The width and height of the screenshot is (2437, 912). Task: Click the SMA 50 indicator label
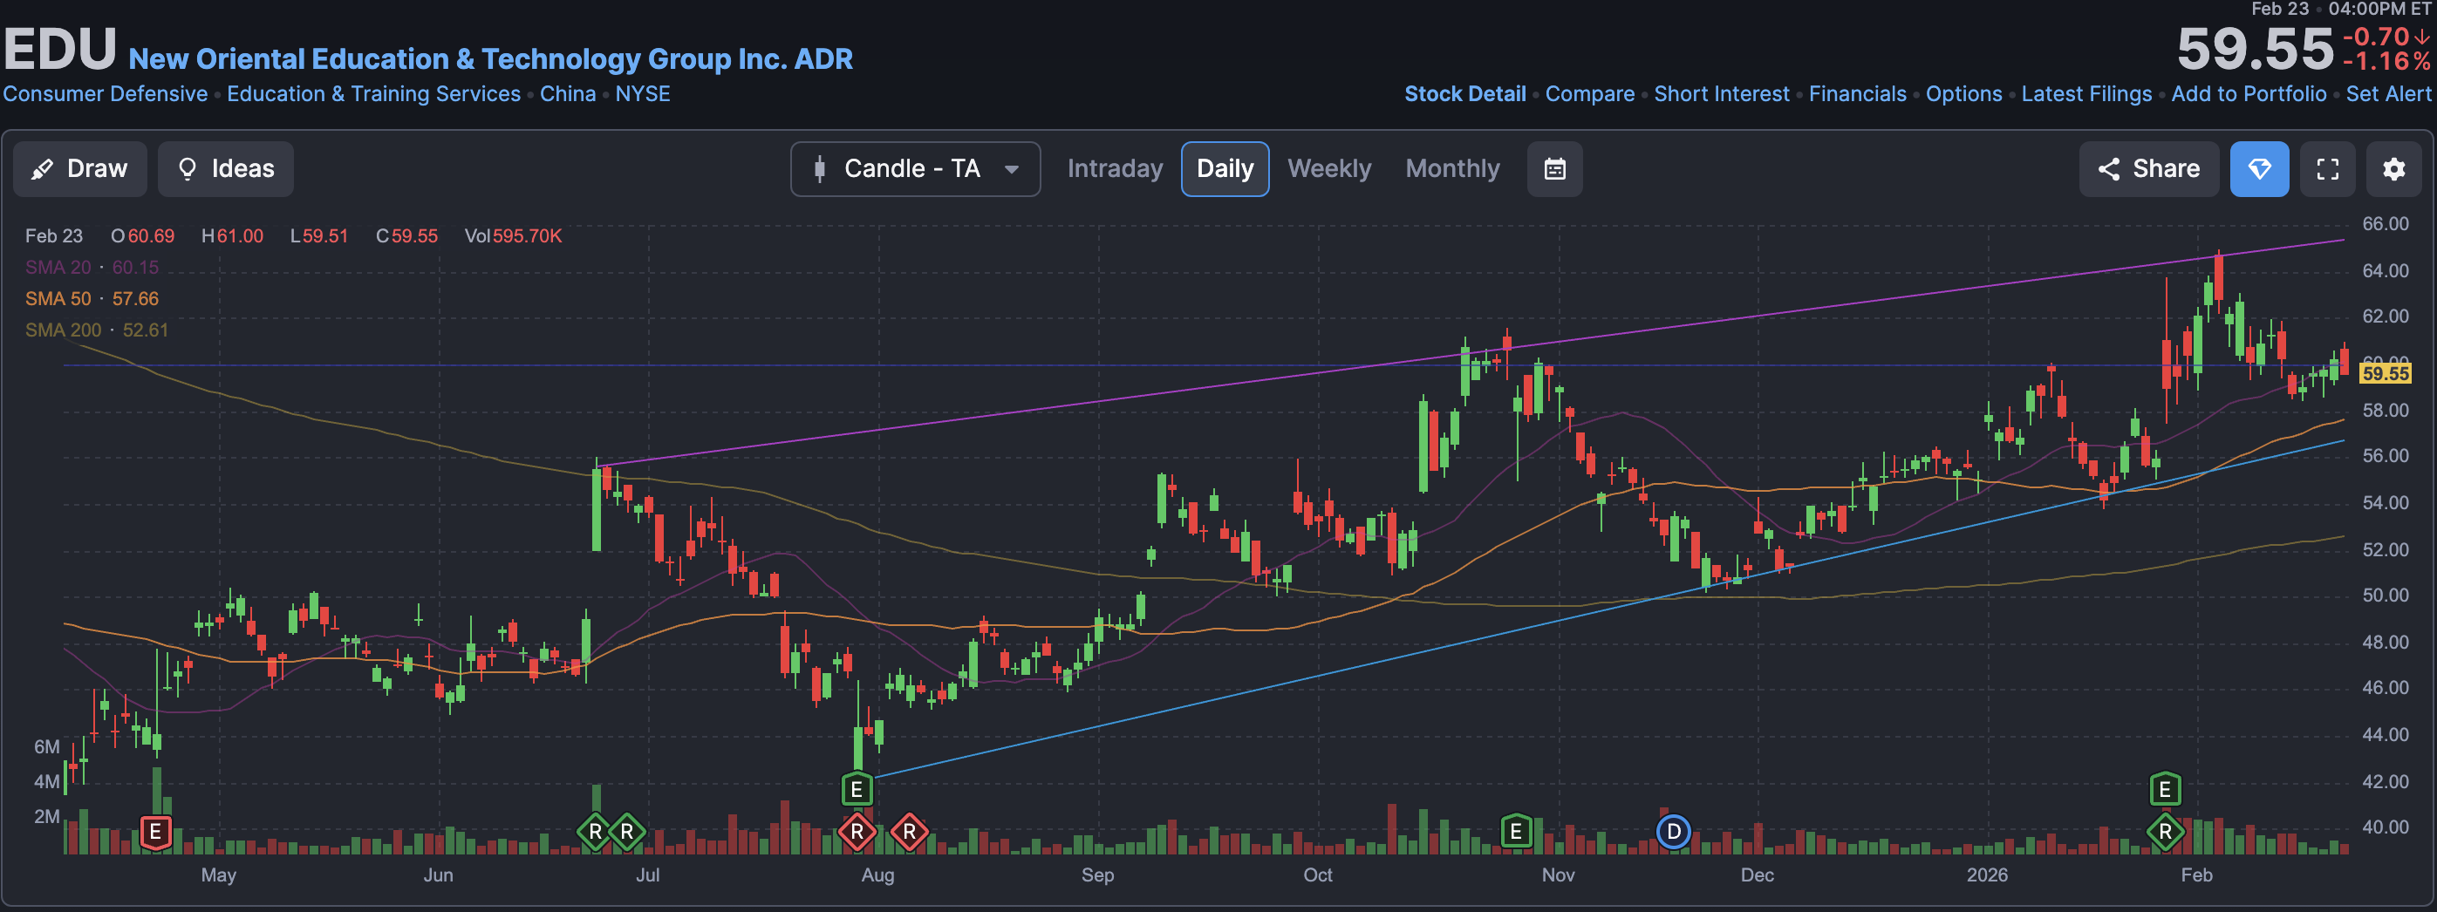(58, 298)
